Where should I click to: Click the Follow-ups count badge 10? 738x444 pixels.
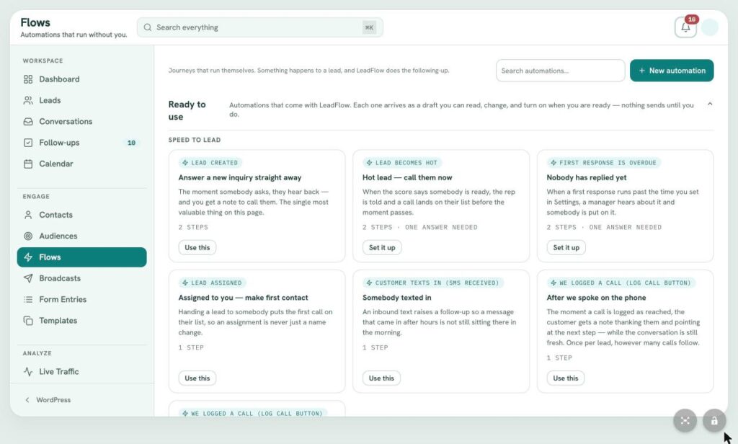[131, 143]
